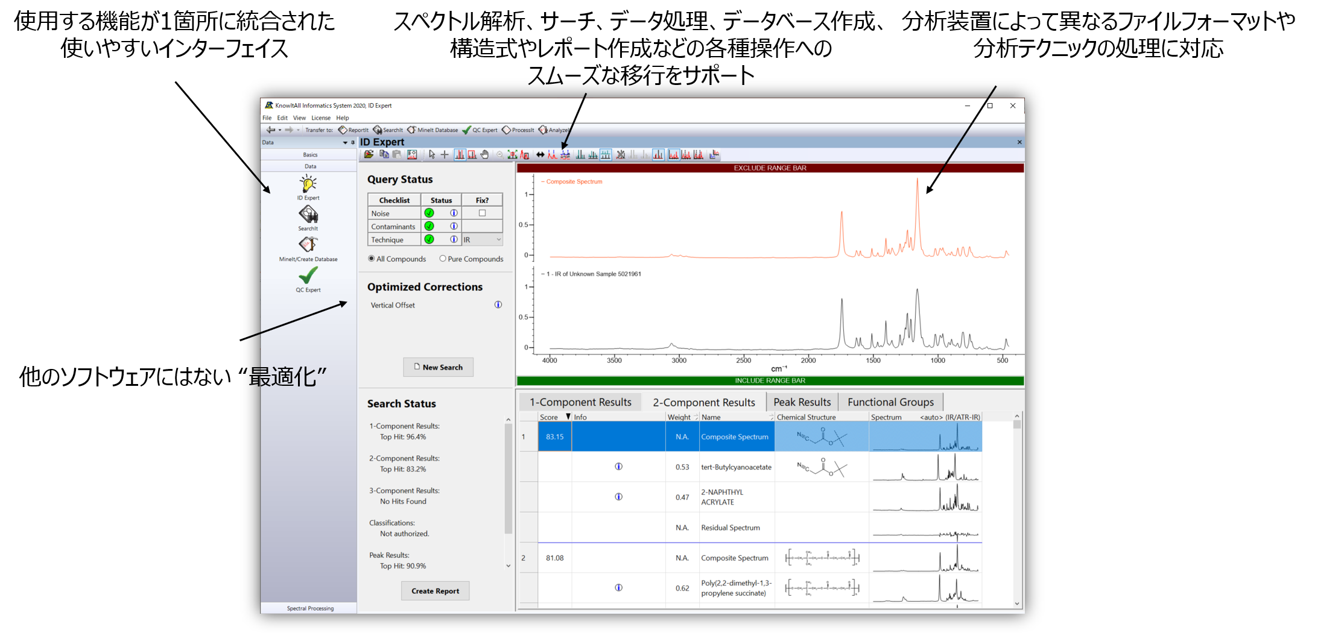Click the Weight column header
Screen dimensions: 1344x633
pyautogui.click(x=682, y=417)
